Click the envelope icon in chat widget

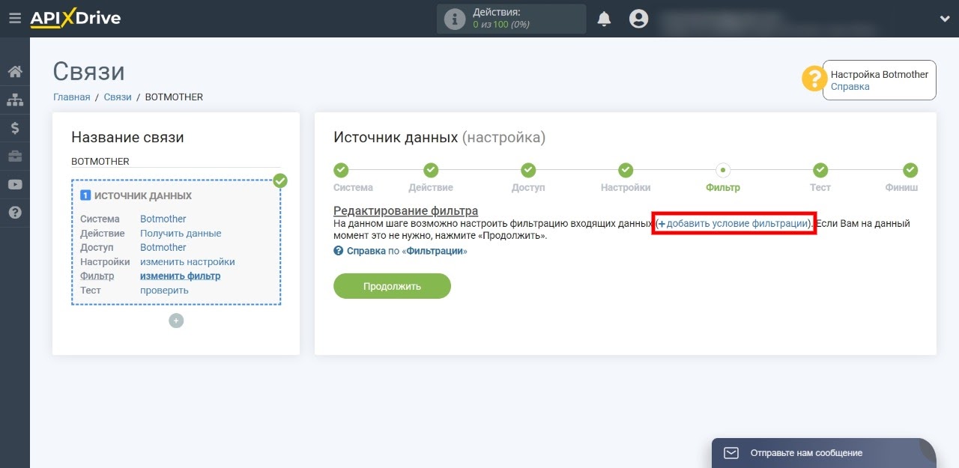coord(731,453)
